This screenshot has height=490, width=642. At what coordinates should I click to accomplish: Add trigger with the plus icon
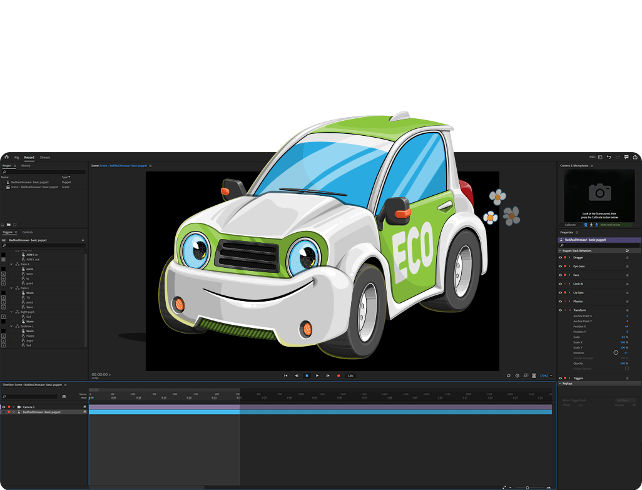(83, 240)
